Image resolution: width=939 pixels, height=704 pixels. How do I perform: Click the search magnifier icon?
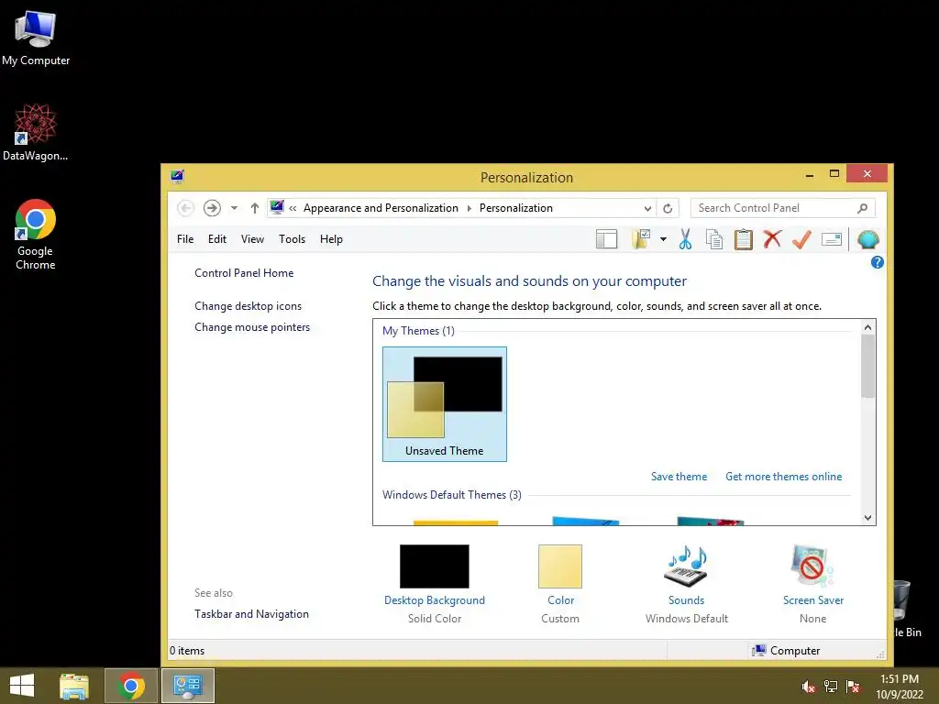pyautogui.click(x=862, y=208)
